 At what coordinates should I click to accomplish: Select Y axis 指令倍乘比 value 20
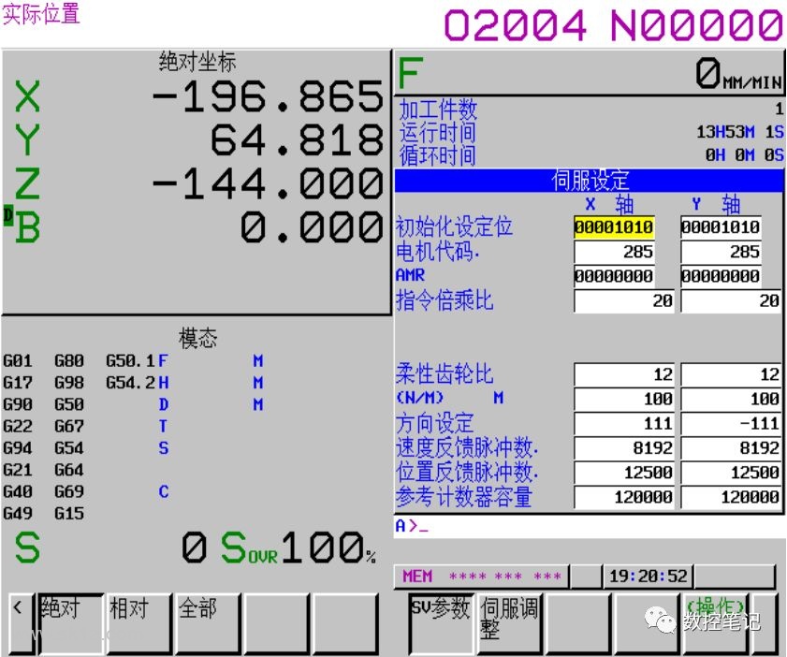click(730, 300)
